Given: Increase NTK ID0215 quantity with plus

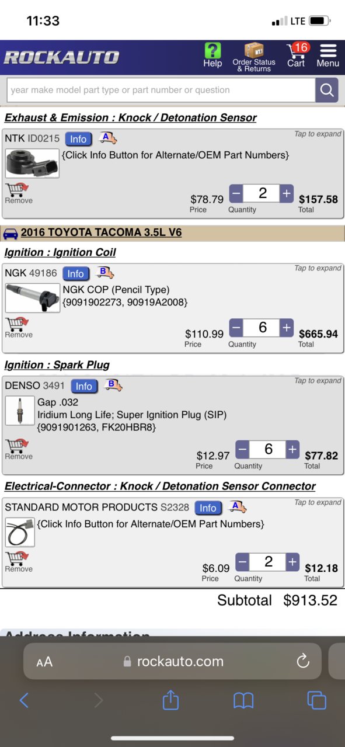Looking at the screenshot, I should pyautogui.click(x=287, y=193).
